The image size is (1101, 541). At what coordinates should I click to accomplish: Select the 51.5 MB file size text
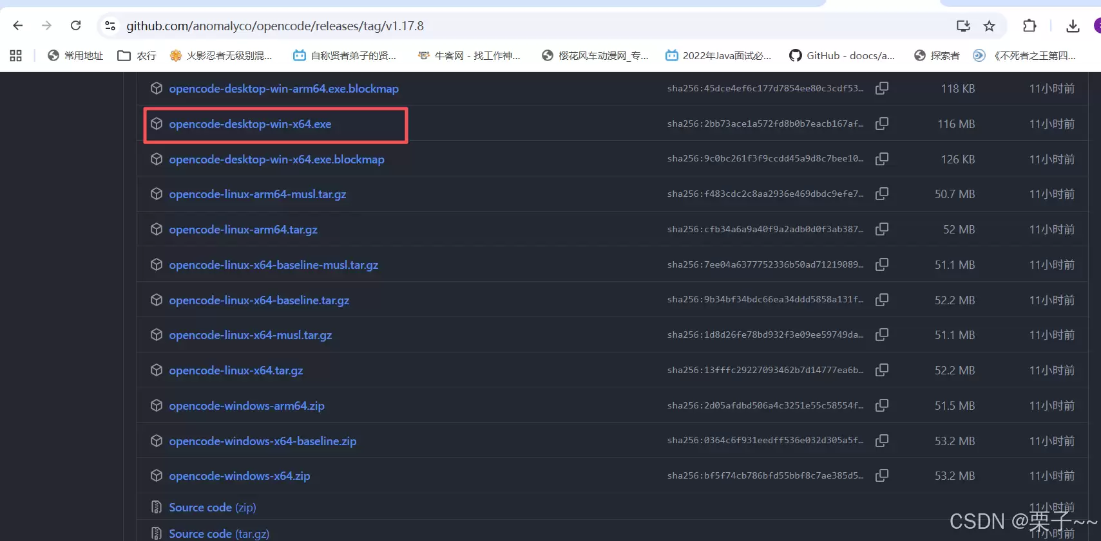tap(955, 406)
